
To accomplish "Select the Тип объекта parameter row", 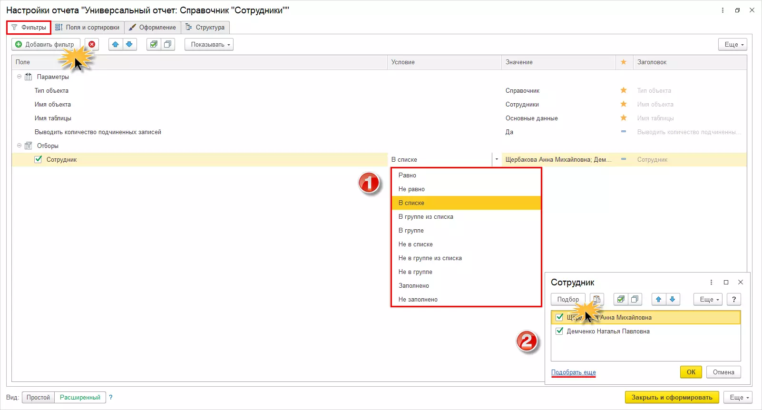I will coord(379,90).
